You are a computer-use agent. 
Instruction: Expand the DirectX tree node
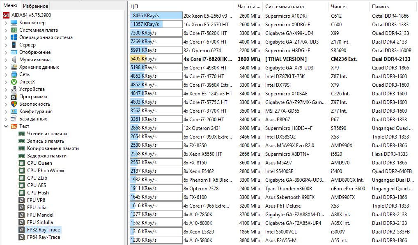pos(6,82)
